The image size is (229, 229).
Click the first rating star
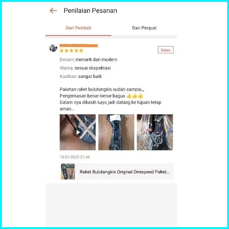62,51
